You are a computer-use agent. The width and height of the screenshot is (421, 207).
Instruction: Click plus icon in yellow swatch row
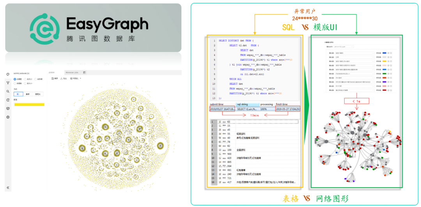pyautogui.click(x=388, y=61)
